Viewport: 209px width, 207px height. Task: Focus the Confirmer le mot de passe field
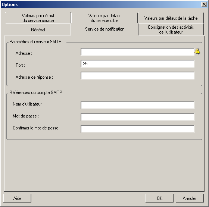137,129
